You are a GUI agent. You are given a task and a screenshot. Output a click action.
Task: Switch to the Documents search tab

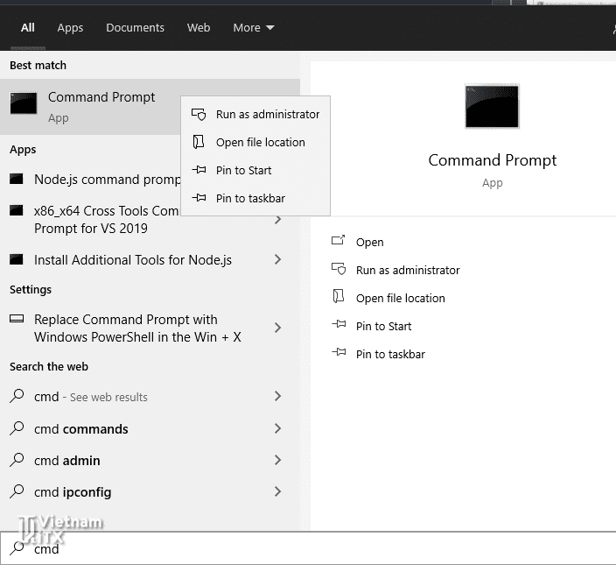[135, 28]
